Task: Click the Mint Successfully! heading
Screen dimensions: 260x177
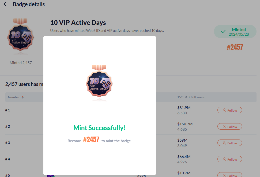Action: point(100,128)
